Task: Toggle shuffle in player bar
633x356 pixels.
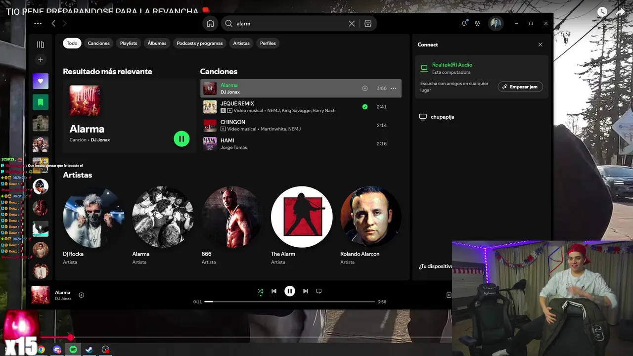Action: [x=261, y=291]
